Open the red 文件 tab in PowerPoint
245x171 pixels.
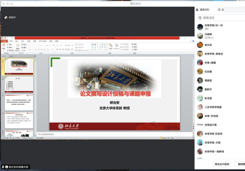[4, 41]
